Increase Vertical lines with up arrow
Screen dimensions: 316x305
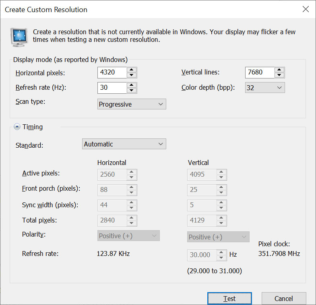pos(279,70)
